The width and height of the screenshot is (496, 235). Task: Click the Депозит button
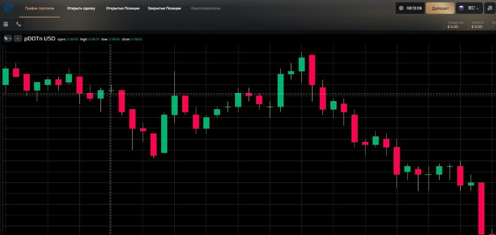(x=440, y=8)
